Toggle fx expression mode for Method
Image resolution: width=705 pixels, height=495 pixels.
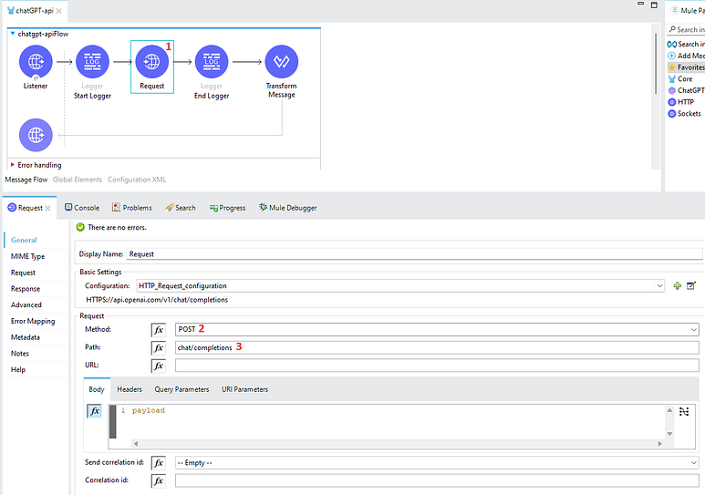click(x=159, y=330)
